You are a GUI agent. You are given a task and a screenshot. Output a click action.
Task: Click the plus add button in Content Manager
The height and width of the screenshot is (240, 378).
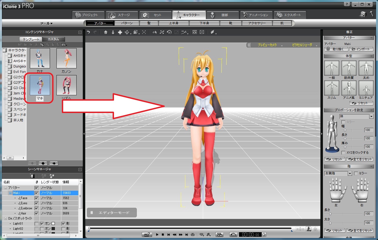(43, 163)
